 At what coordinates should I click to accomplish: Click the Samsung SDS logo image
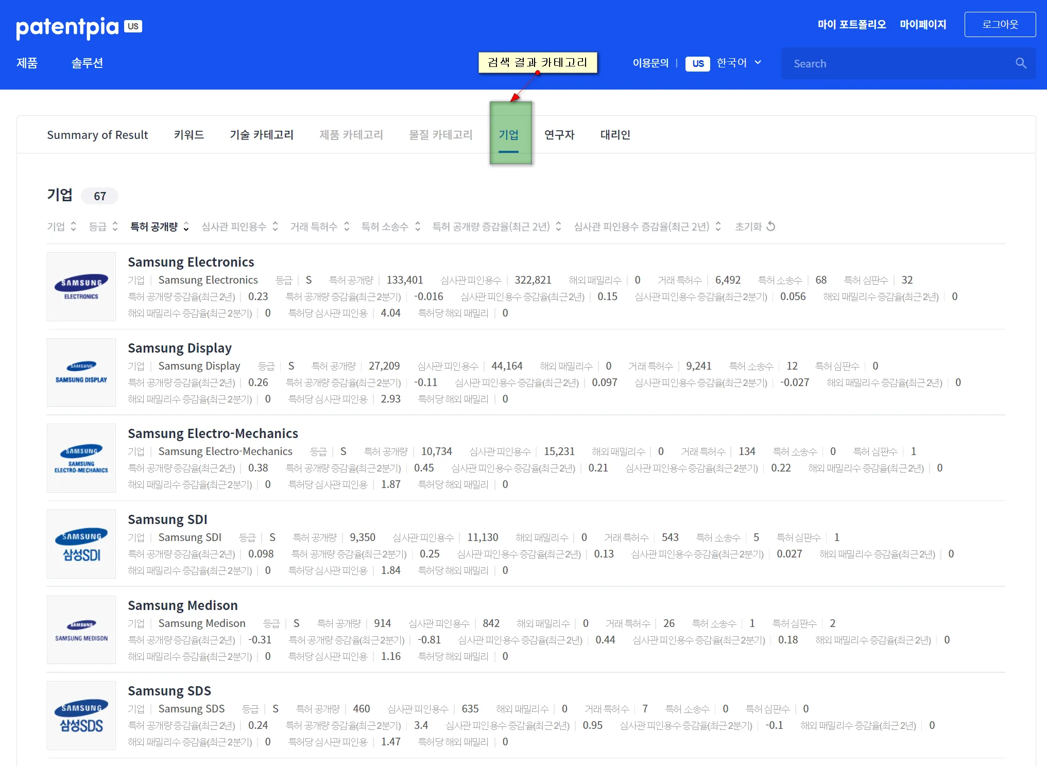pos(81,716)
